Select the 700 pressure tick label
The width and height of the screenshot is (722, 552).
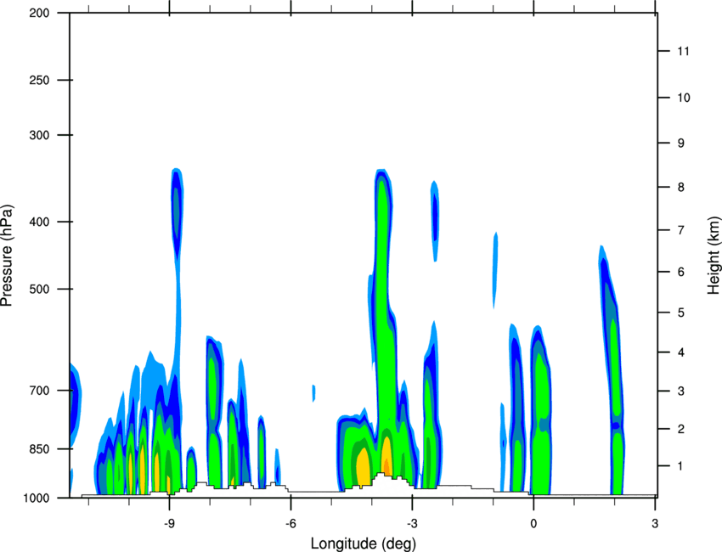[x=39, y=391]
